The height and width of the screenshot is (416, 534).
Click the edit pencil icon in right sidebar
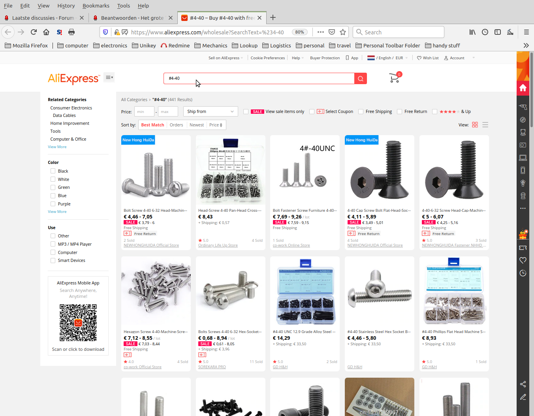(x=523, y=397)
